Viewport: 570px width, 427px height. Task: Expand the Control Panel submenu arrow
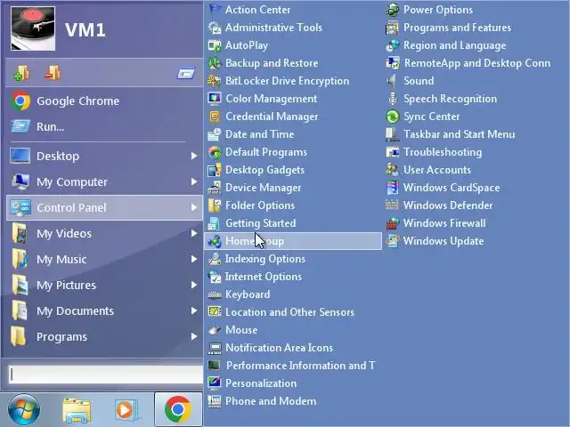[x=194, y=207]
